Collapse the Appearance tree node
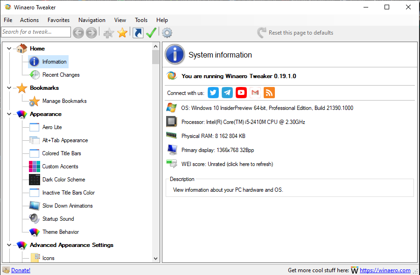The height and width of the screenshot is (275, 420). (x=9, y=114)
